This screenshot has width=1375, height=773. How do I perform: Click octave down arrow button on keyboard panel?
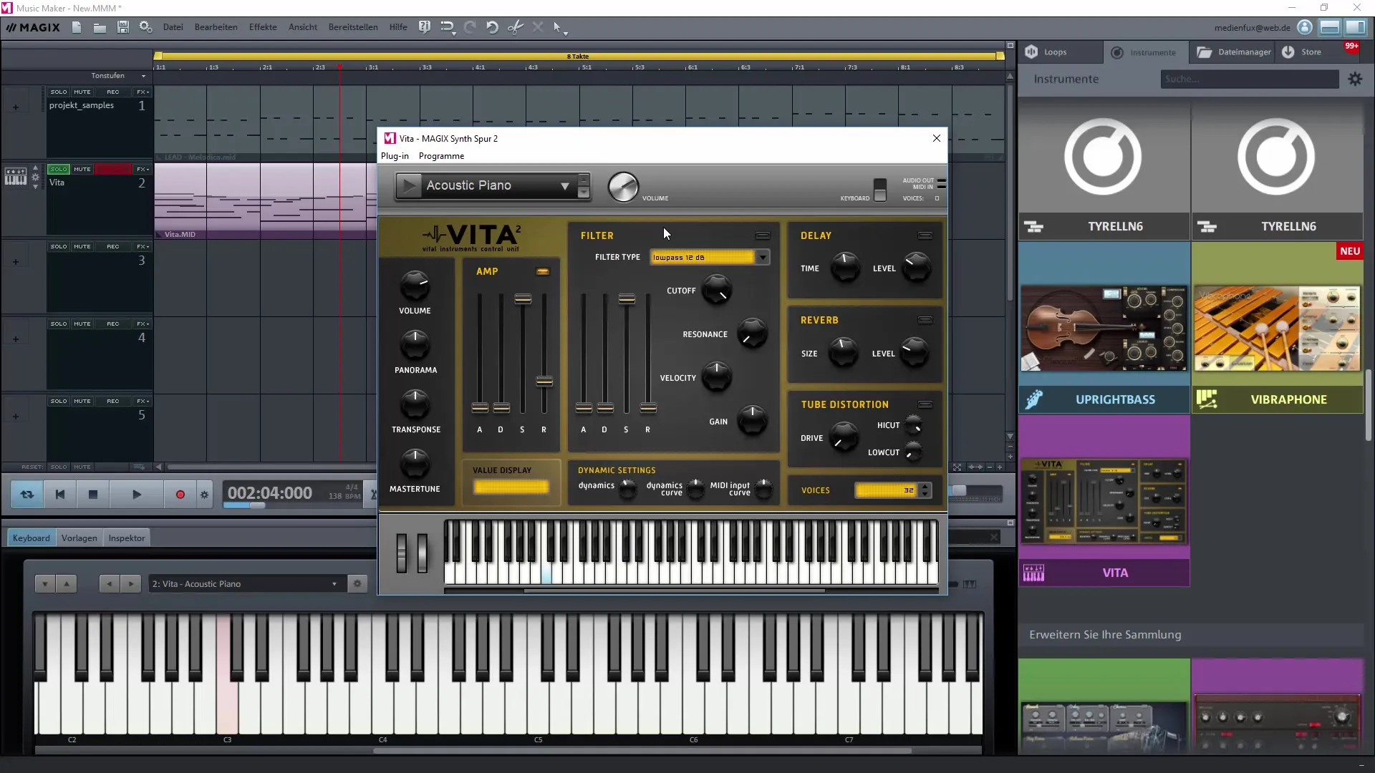click(45, 584)
